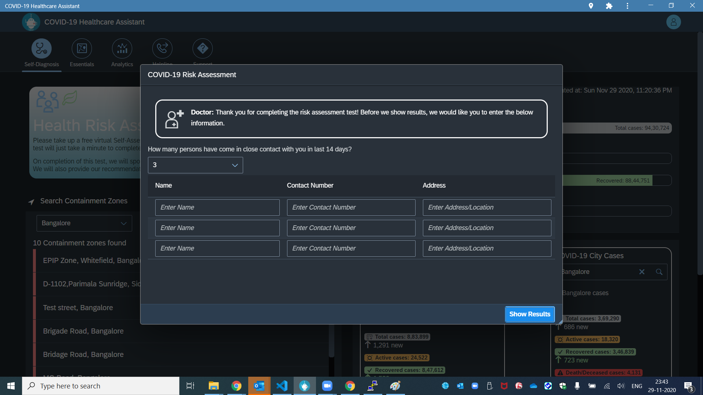This screenshot has height=395, width=703.
Task: Click the main page vertical scrollbar
Action: pyautogui.click(x=700, y=154)
